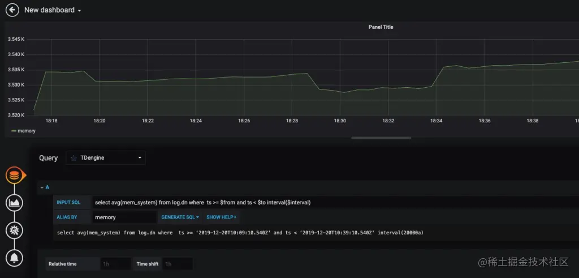
Task: Click the INPUT SQL query field
Action: point(335,202)
